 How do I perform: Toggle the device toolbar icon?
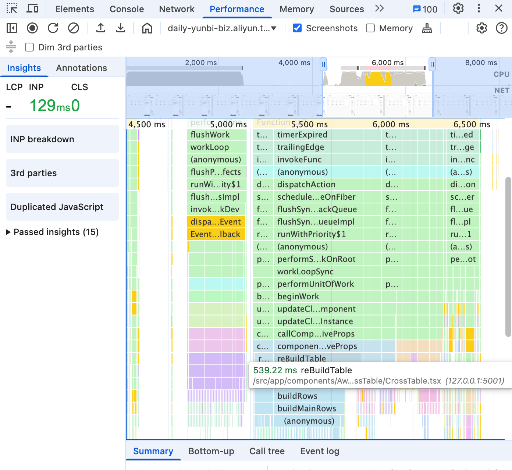click(33, 8)
